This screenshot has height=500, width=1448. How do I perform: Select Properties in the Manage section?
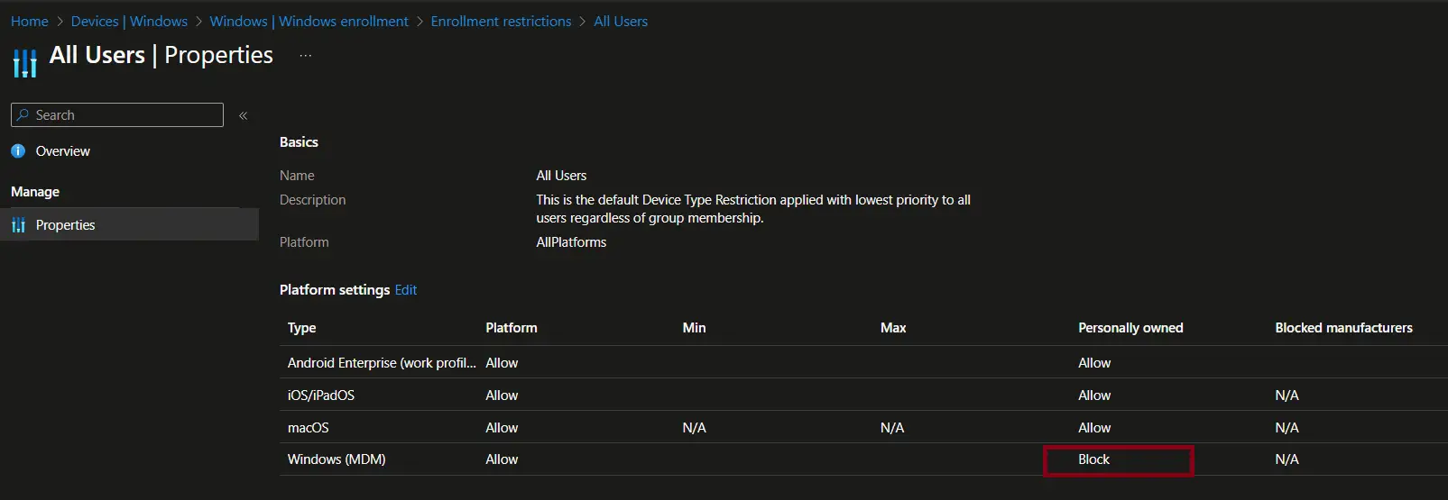tap(65, 225)
